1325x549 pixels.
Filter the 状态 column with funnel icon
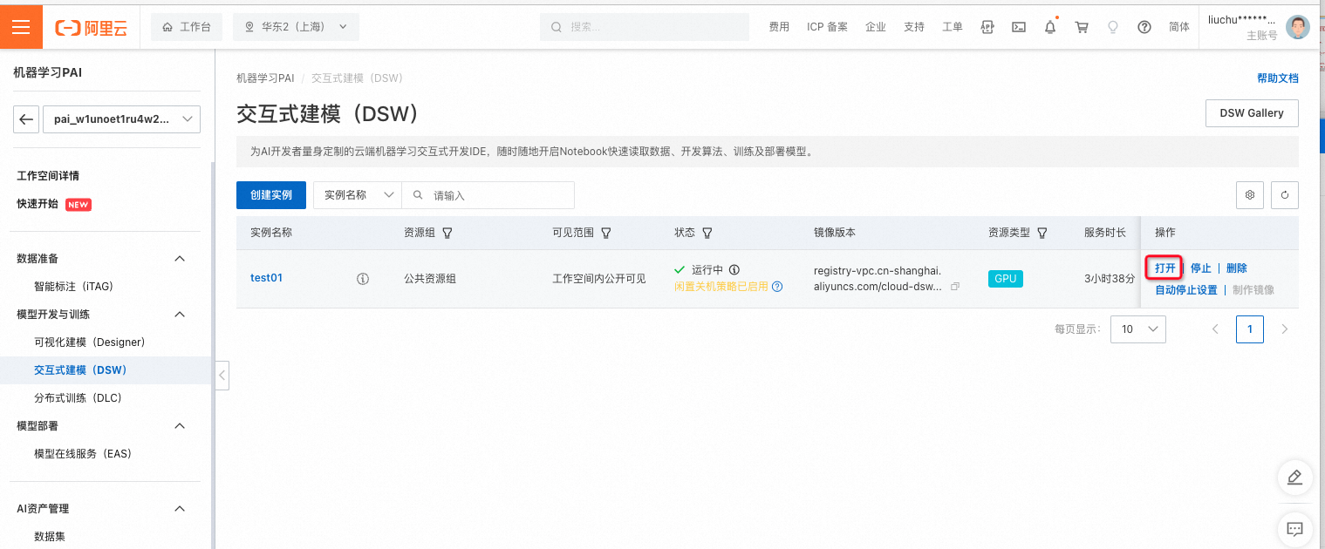(707, 233)
